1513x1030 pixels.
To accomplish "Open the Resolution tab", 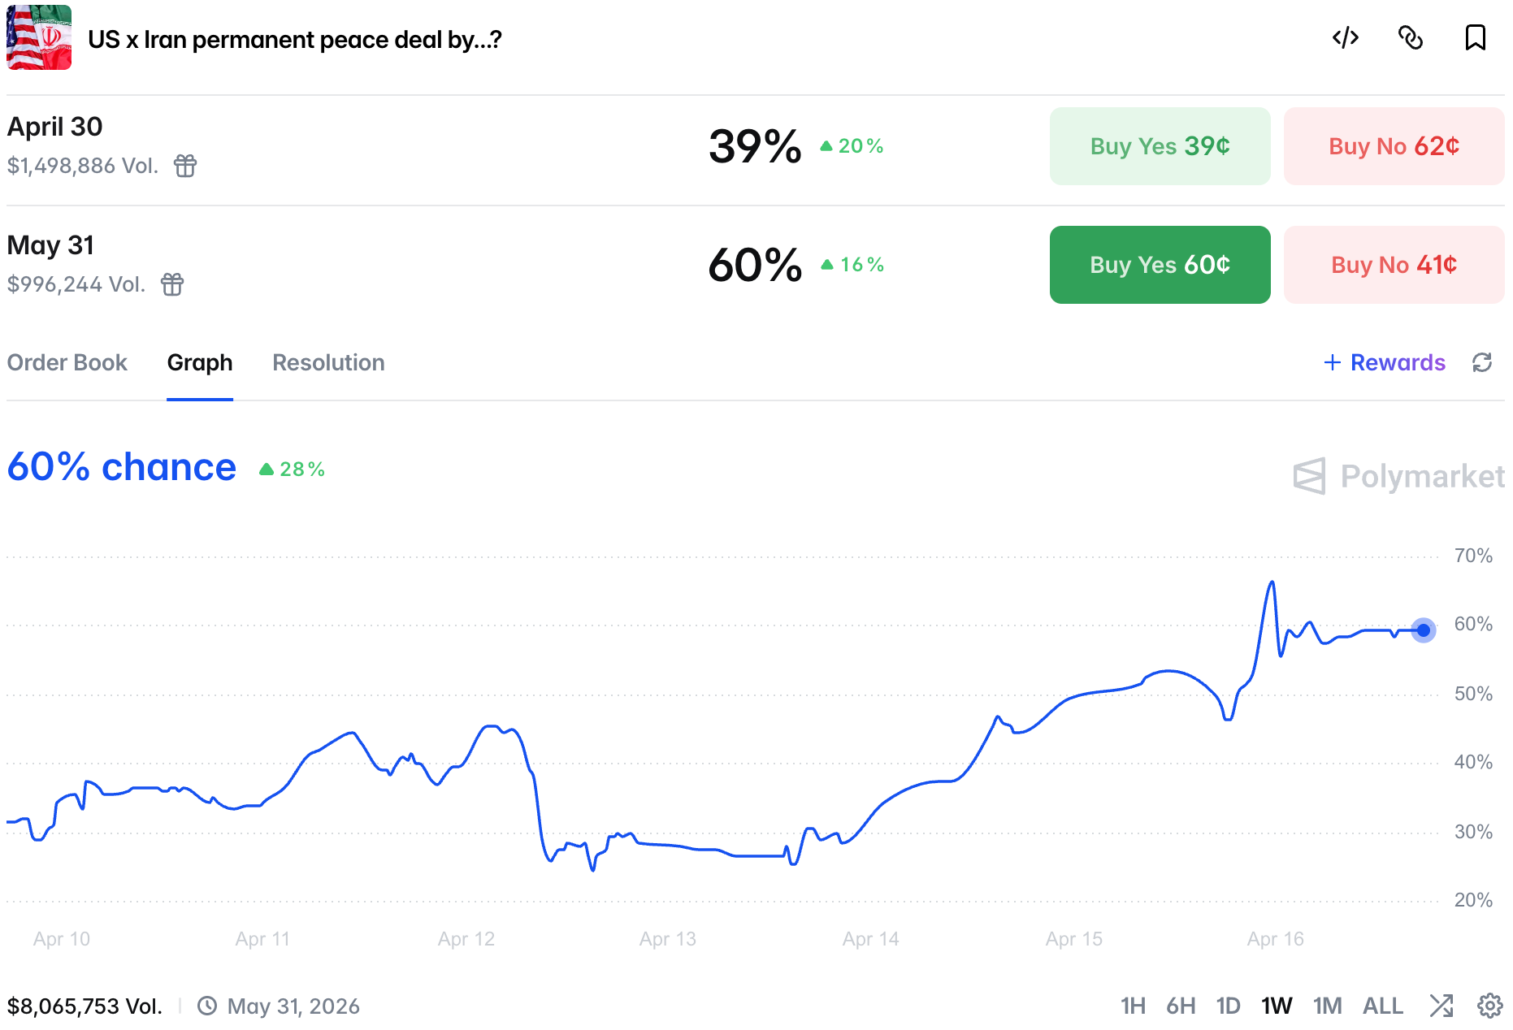I will pyautogui.click(x=328, y=362).
